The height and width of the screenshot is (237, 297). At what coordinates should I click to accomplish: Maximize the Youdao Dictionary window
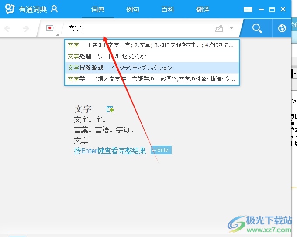point(272,9)
